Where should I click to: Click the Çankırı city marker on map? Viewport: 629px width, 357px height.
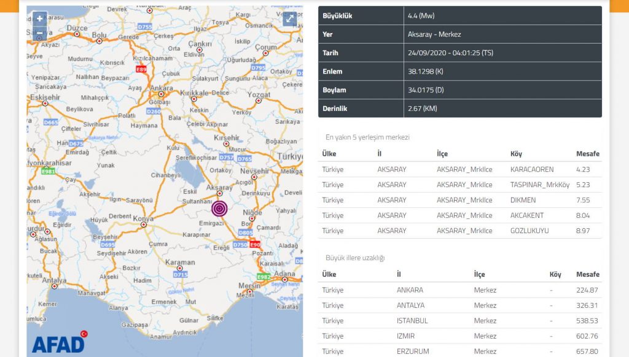pyautogui.click(x=200, y=50)
